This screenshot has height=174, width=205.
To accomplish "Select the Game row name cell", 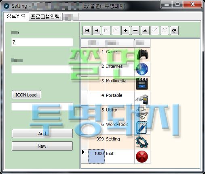I will click(x=120, y=55).
